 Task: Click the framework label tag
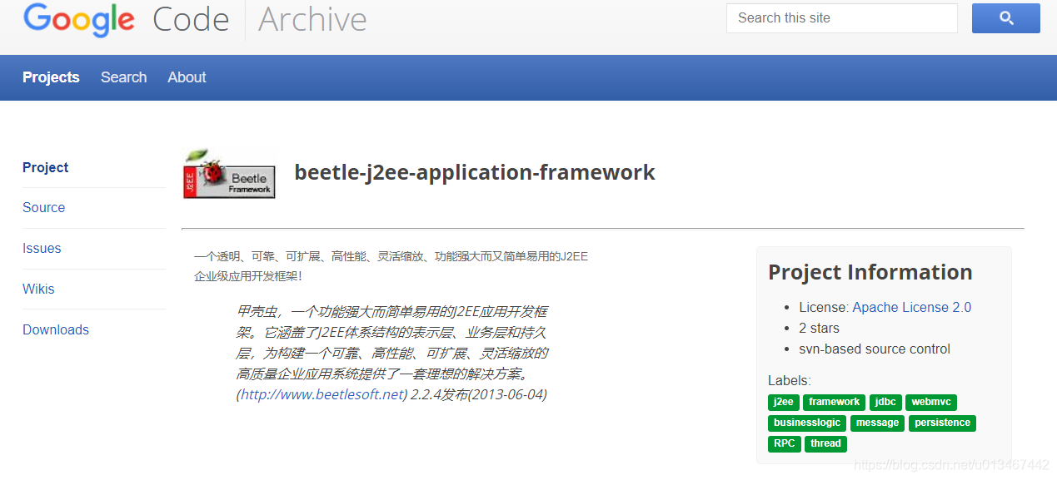click(x=834, y=403)
